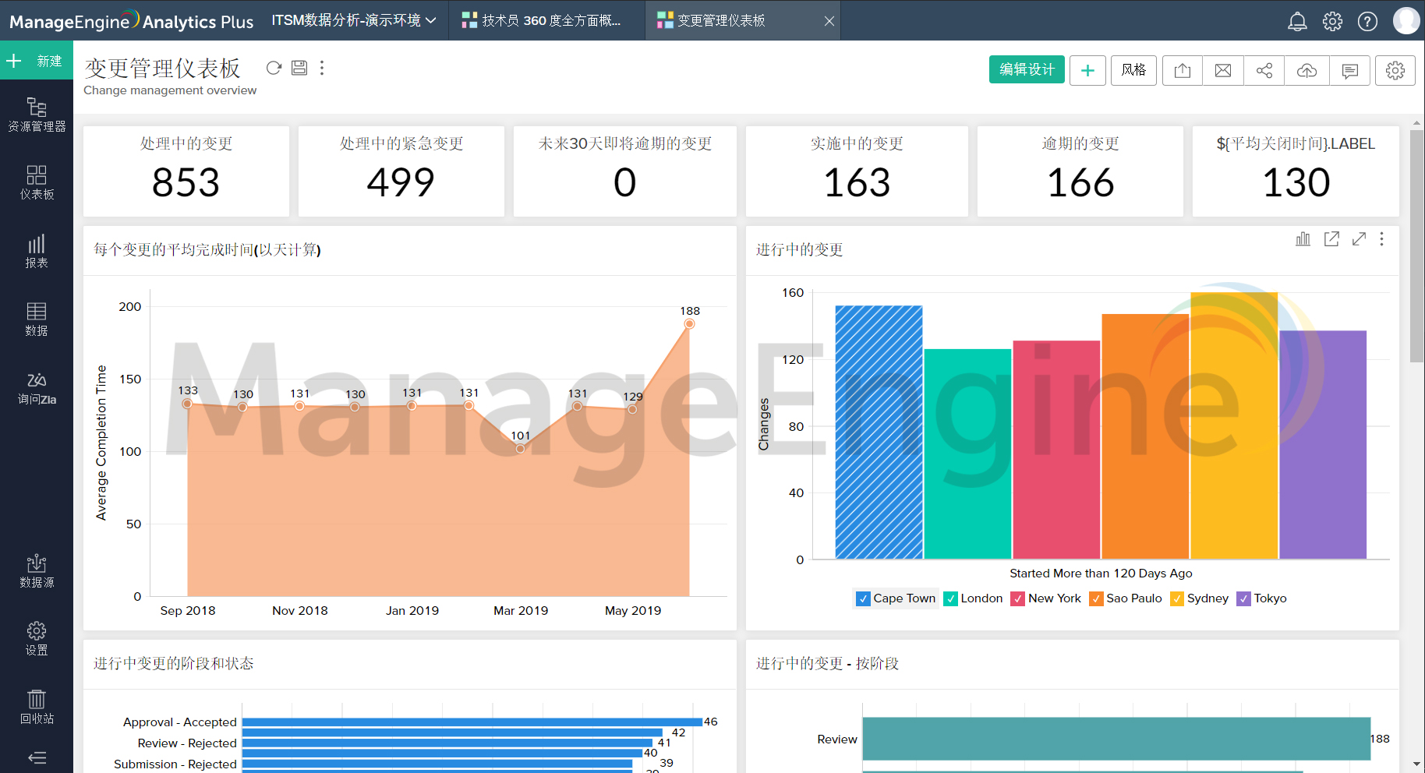Click the 实施中的变更 163 card
This screenshot has height=773, width=1425.
pos(857,171)
